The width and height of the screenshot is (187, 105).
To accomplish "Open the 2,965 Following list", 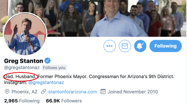I will [x=22, y=101].
